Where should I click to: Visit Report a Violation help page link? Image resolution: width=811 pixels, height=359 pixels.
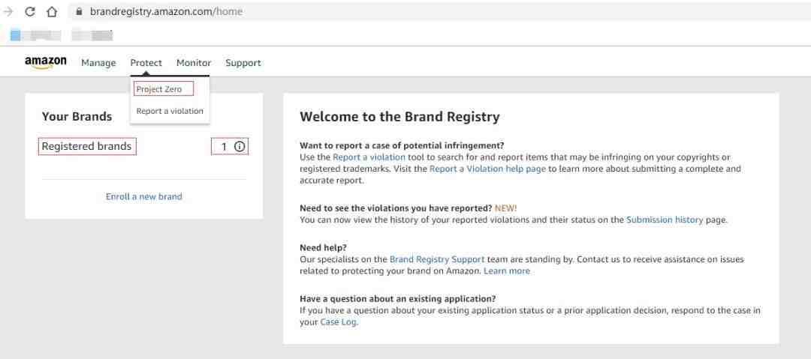488,169
